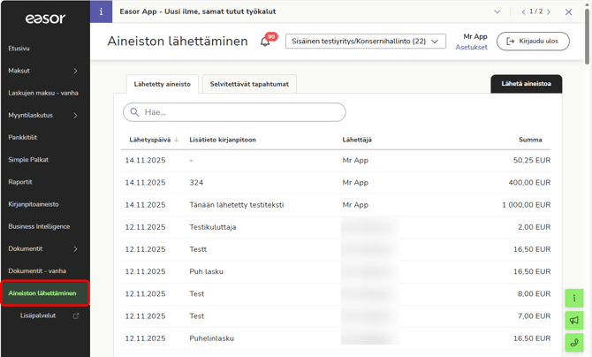Click the 1 000,00 EUR amount

point(526,205)
